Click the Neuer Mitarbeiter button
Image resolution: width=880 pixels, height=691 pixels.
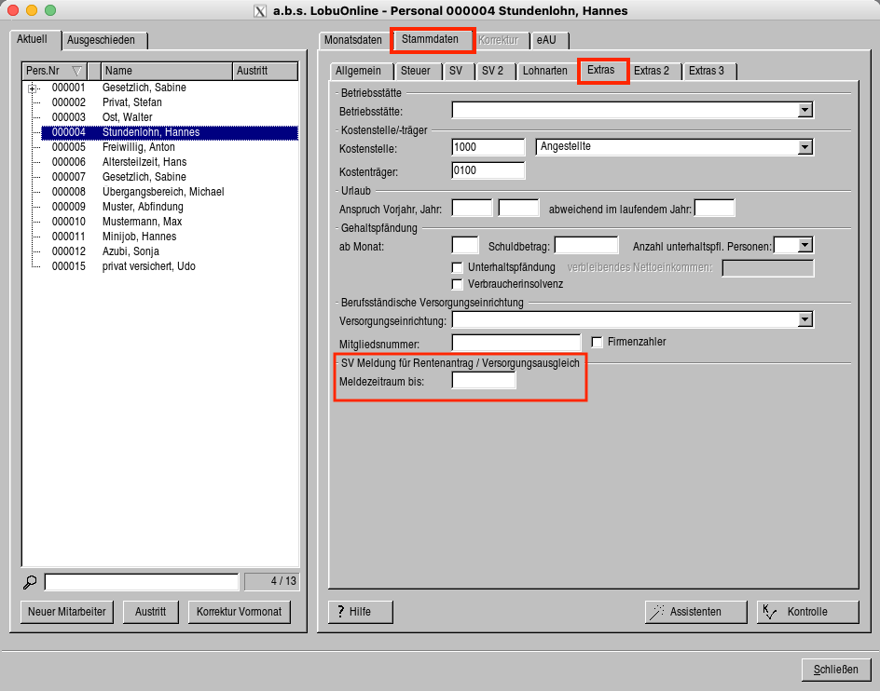coord(67,612)
